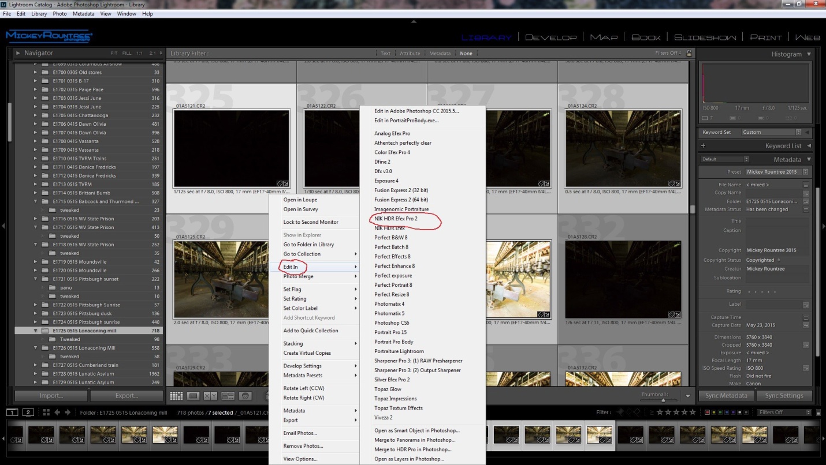
Task: Expand the Keyword List panel
Action: point(809,146)
